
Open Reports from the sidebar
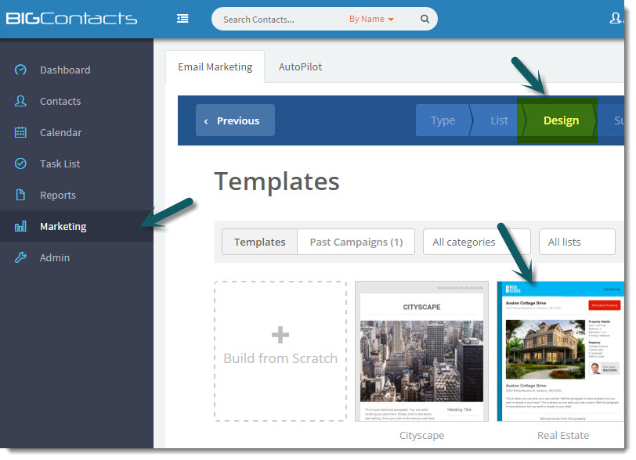coord(77,195)
